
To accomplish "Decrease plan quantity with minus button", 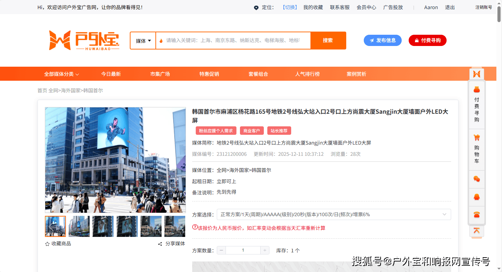I will coord(221,250).
